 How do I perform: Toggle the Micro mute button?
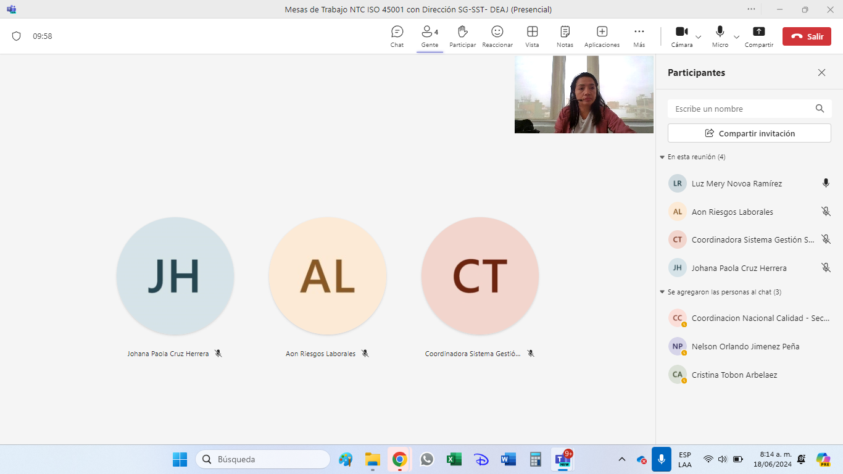[x=720, y=36]
